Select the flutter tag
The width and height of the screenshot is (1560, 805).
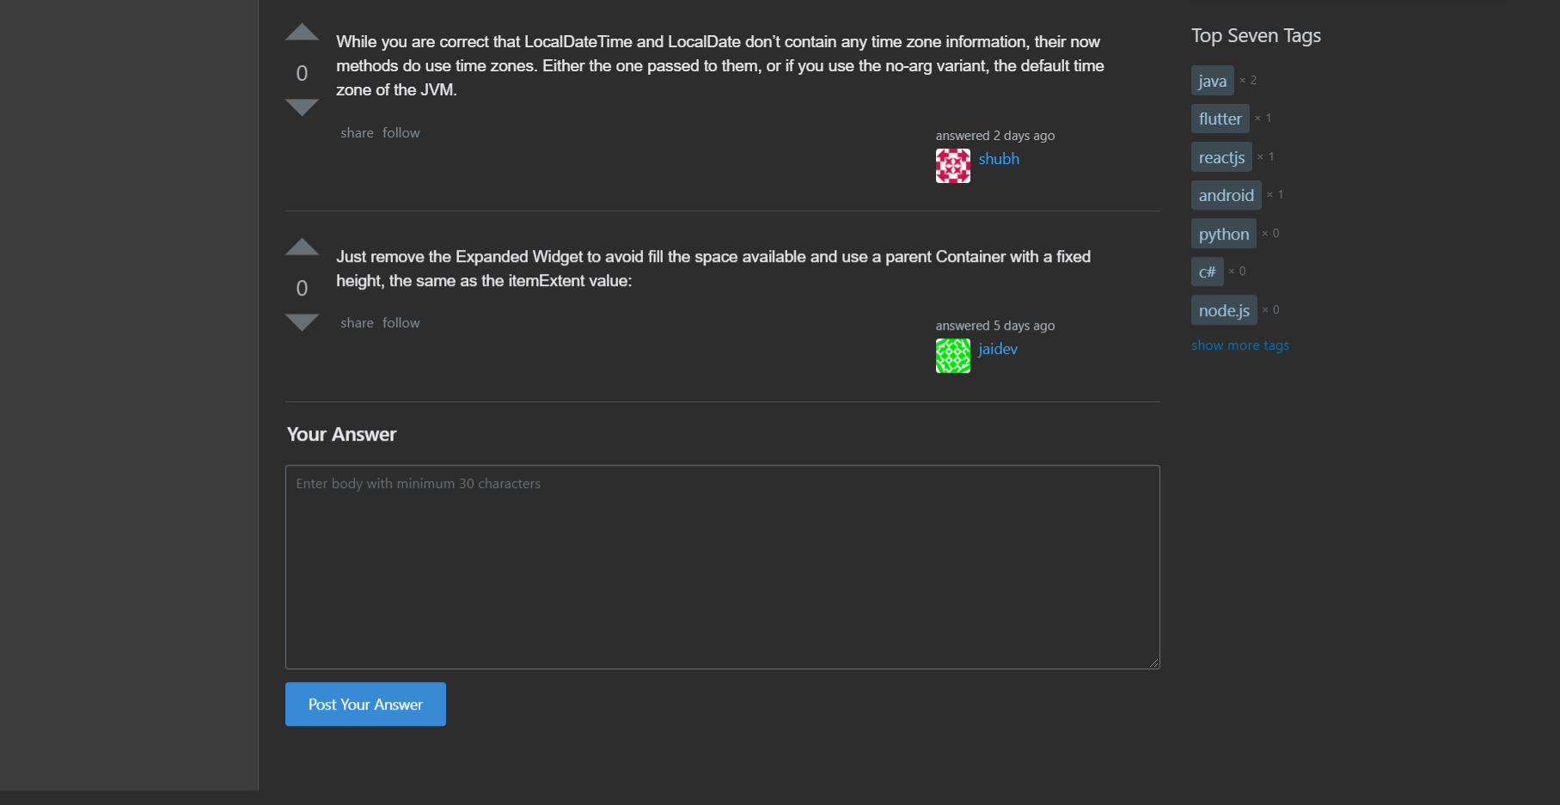coord(1220,119)
